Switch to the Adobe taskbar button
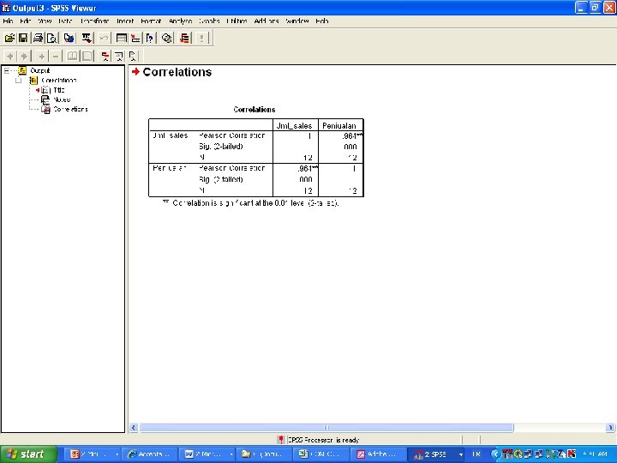The width and height of the screenshot is (617, 463). [x=377, y=454]
